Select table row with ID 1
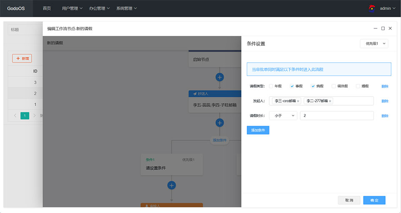The width and height of the screenshot is (401, 213). 25,104
